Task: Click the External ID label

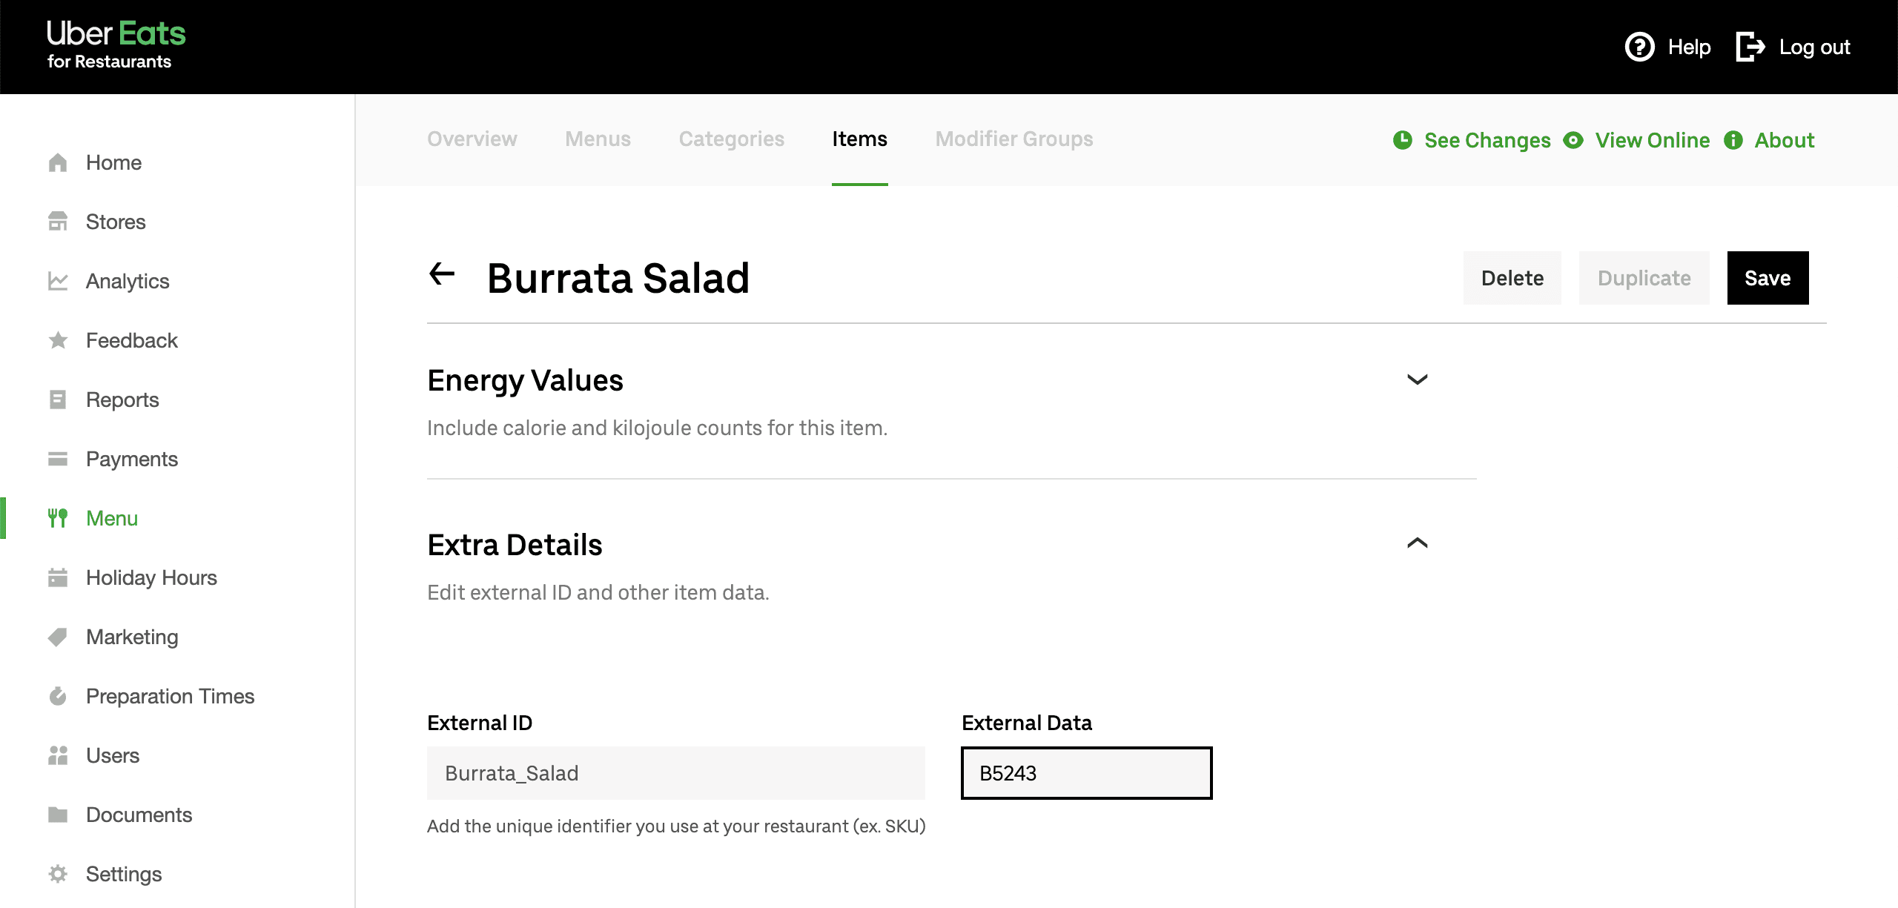Action: (480, 723)
